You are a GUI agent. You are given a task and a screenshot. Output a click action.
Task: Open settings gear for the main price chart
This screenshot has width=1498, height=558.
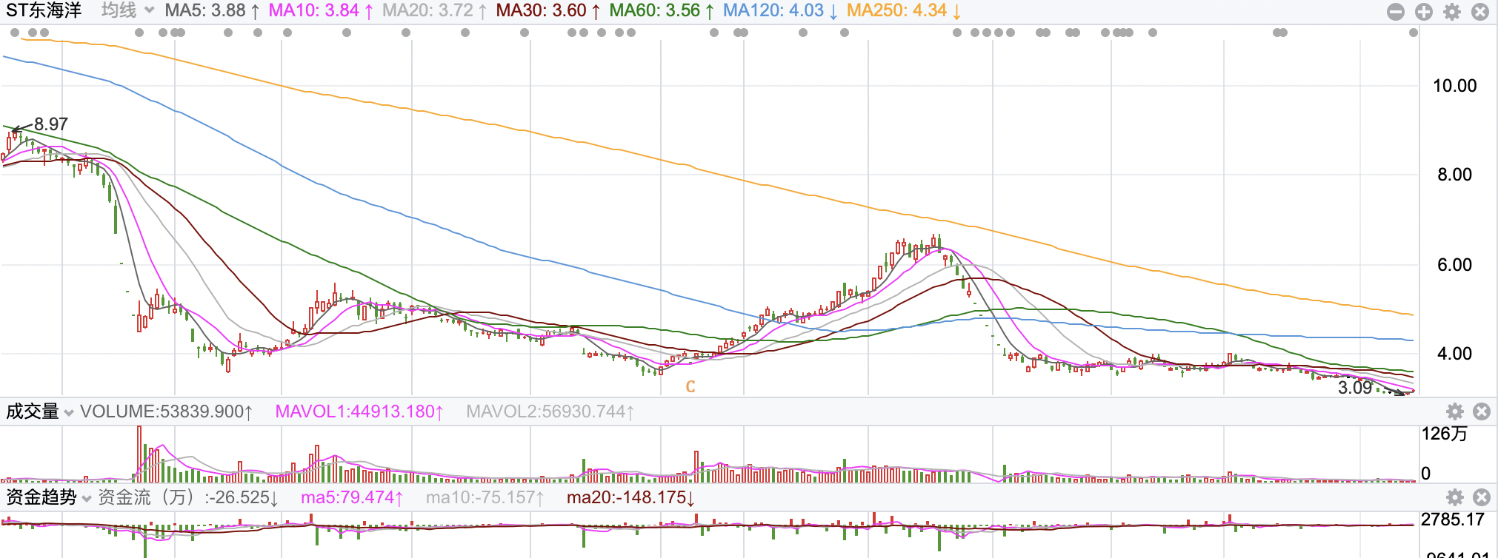pyautogui.click(x=1452, y=12)
